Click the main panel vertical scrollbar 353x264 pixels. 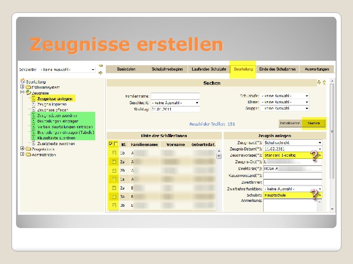pos(332,145)
